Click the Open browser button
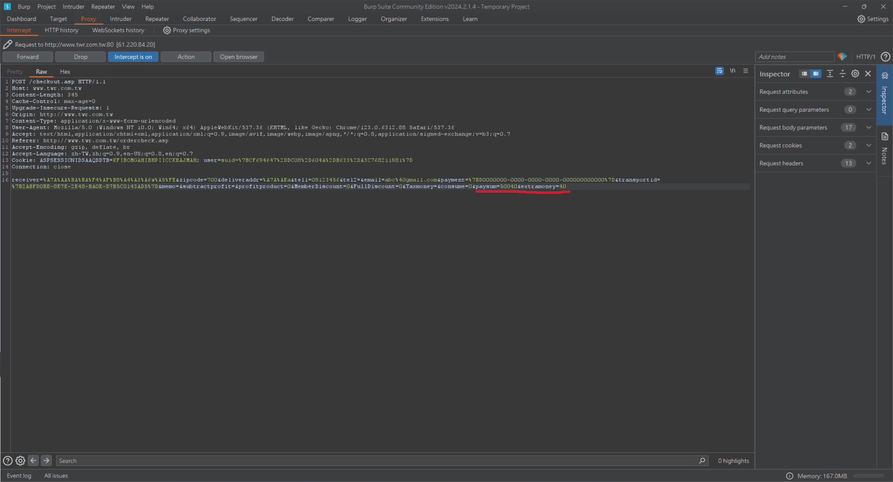Screen dimensions: 893x482 (239, 57)
